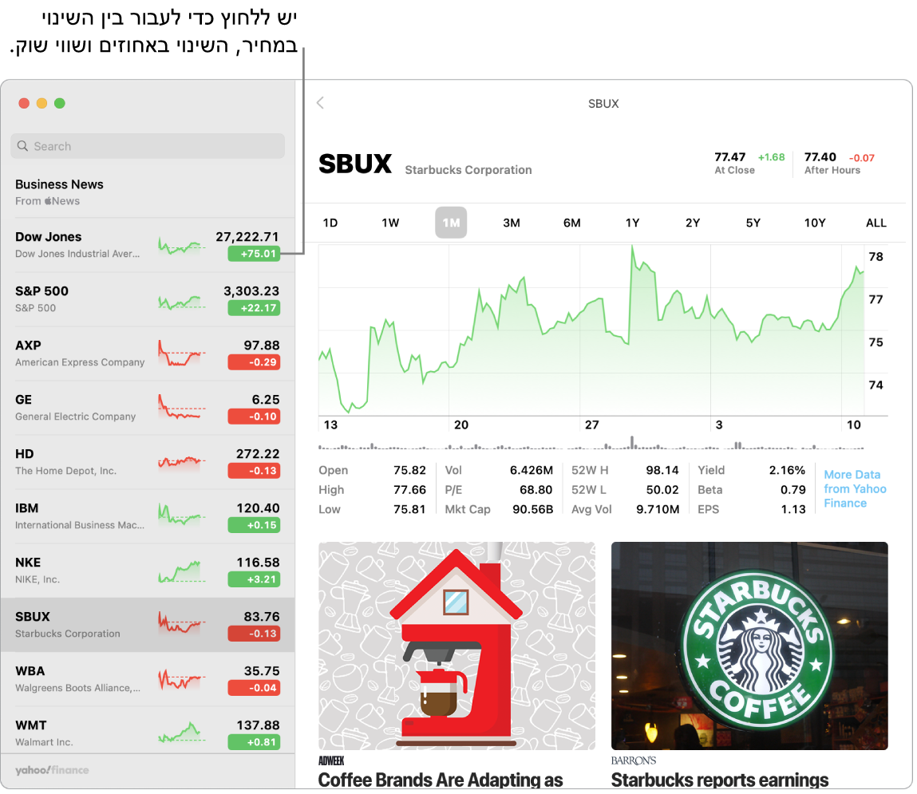The width and height of the screenshot is (917, 794).
Task: Click the SBUX price chart area
Action: tap(592, 331)
